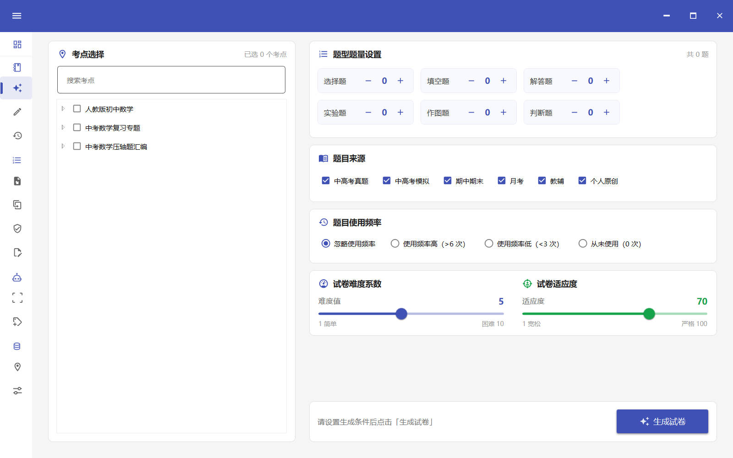Select the AI sparkle generate icon
The image size is (733, 458).
click(x=17, y=88)
